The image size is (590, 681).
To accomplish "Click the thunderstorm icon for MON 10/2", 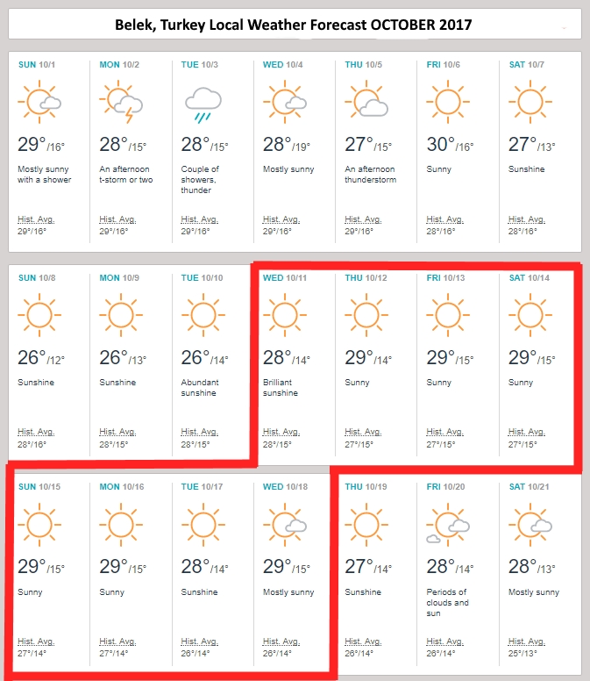I will pyautogui.click(x=122, y=103).
